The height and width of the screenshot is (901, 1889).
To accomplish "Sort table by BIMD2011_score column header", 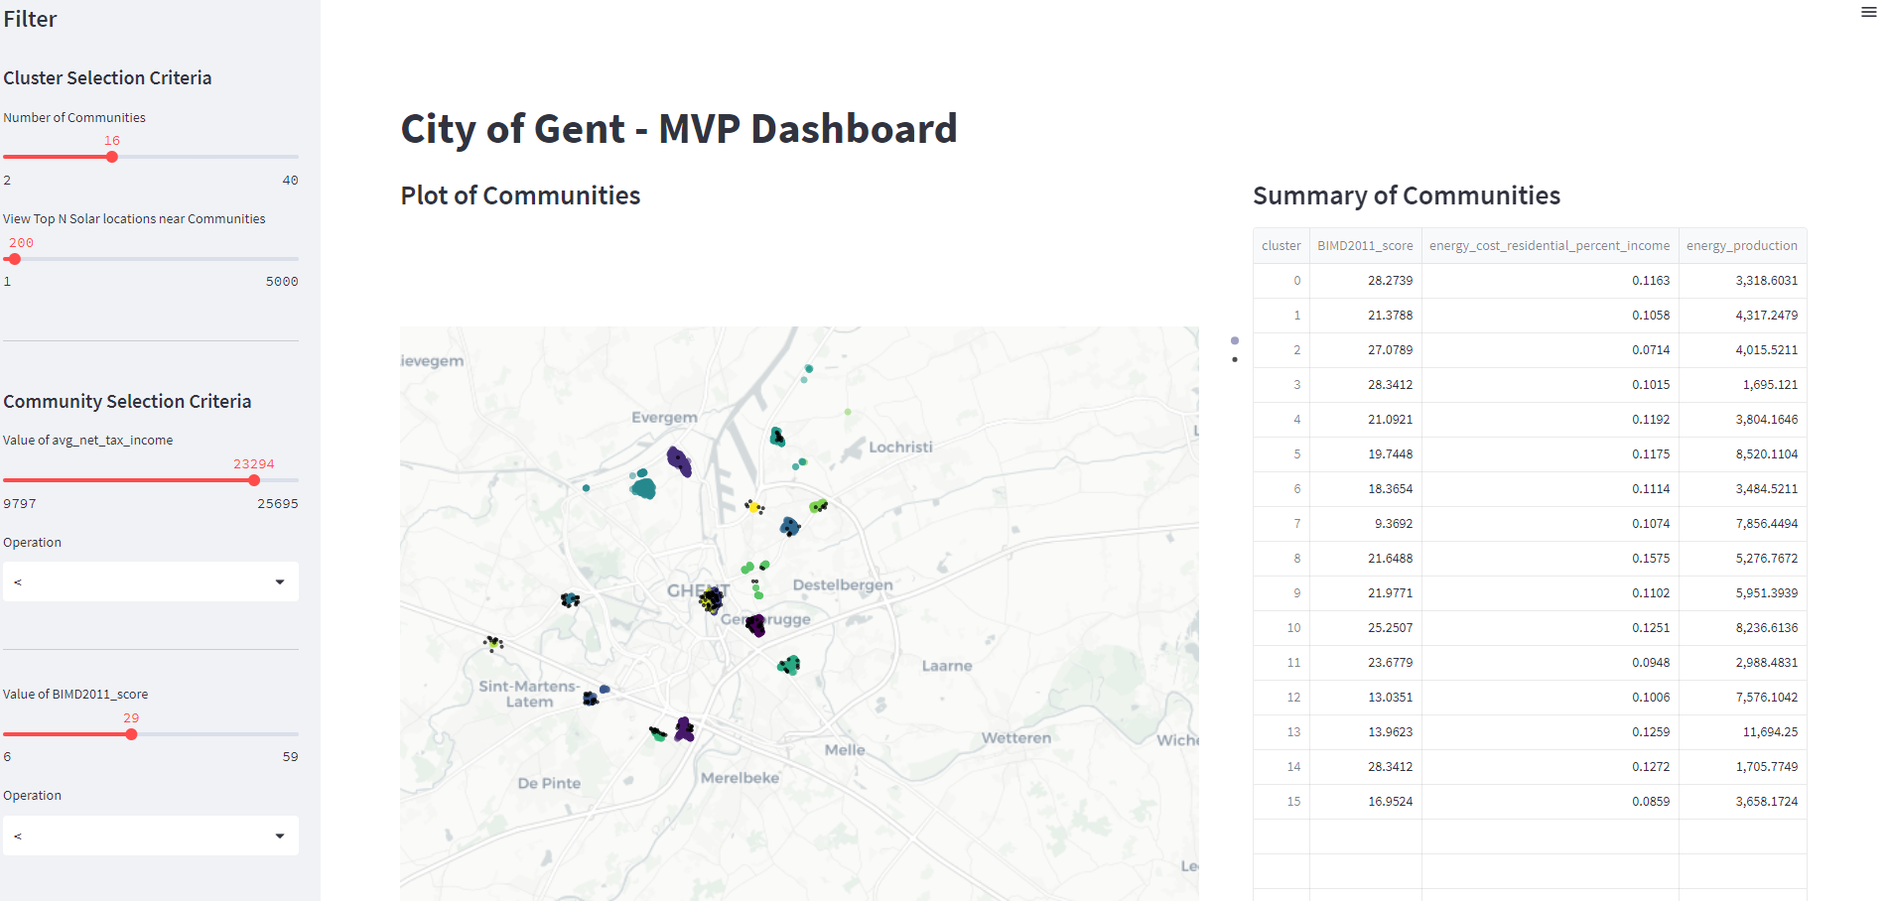I will tap(1365, 246).
